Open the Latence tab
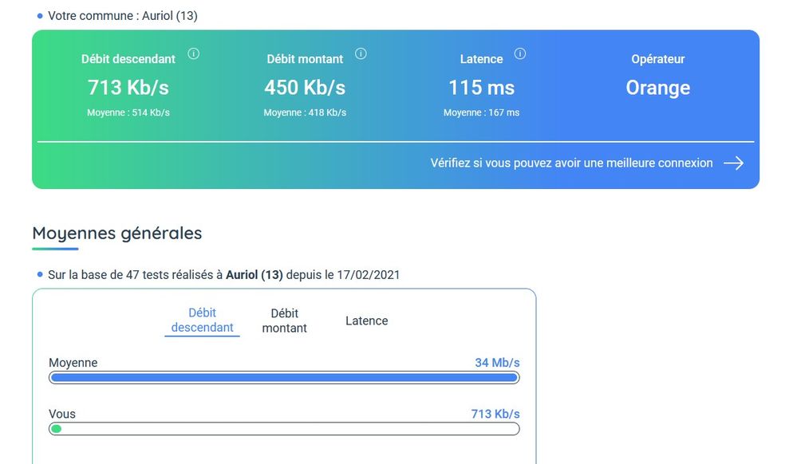Viewport: 797px width, 464px height. [x=366, y=320]
